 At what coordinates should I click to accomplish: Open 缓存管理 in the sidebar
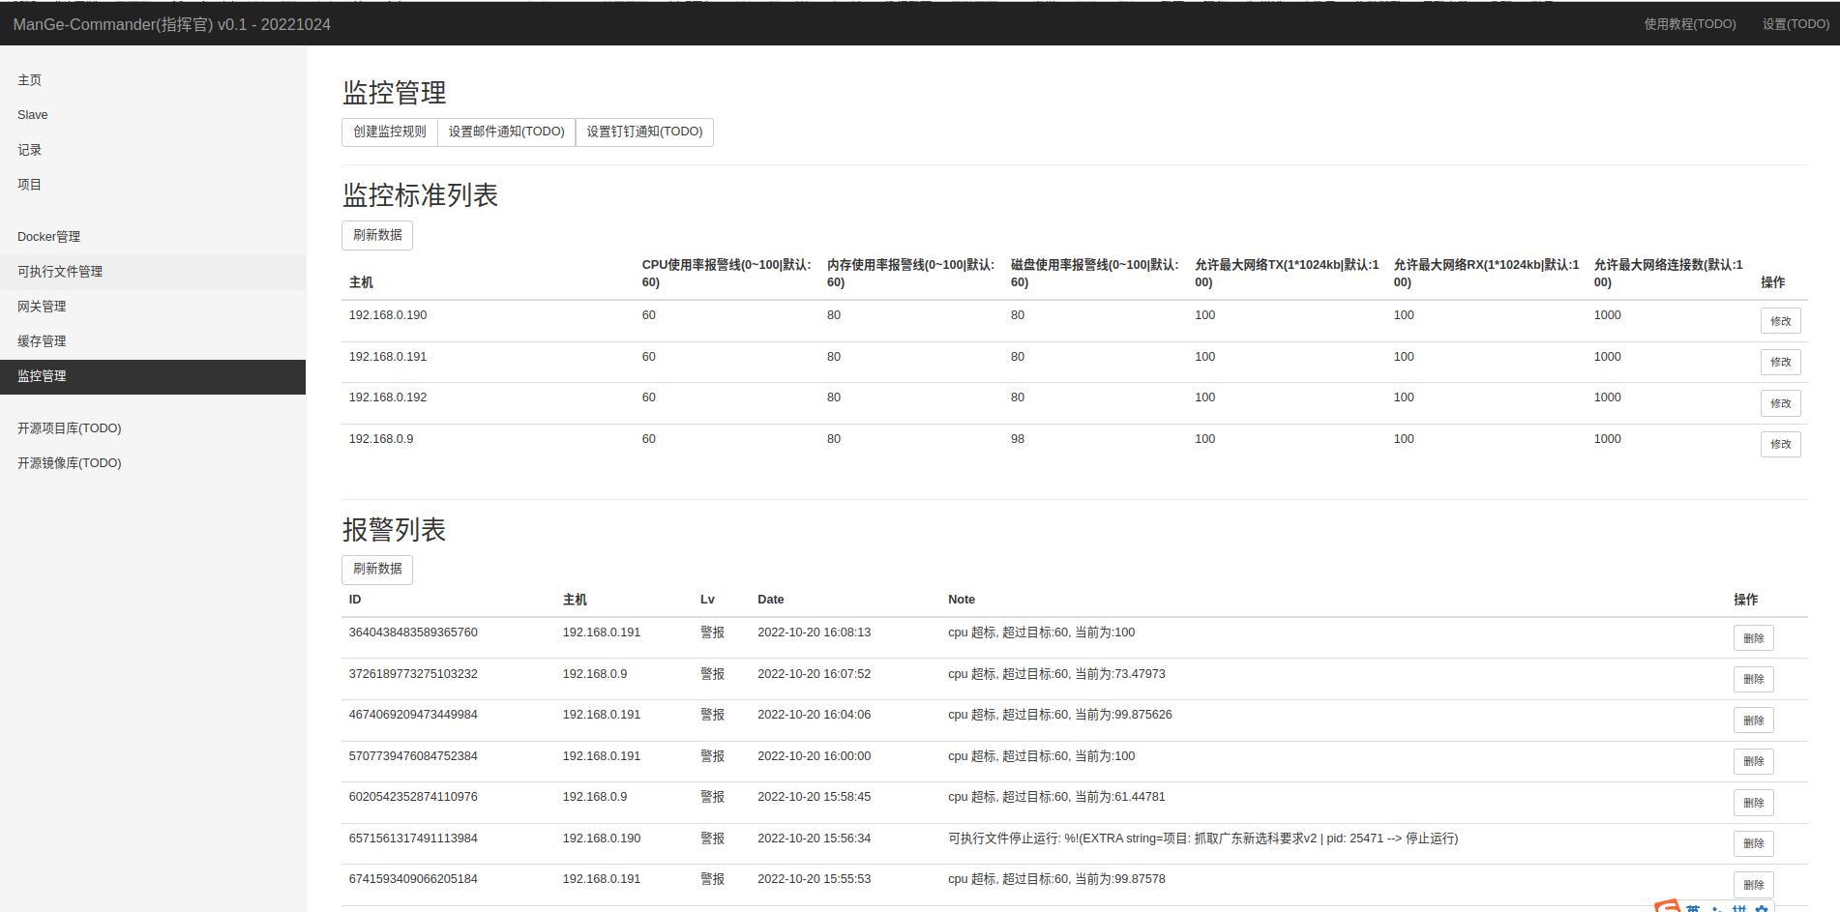(42, 341)
